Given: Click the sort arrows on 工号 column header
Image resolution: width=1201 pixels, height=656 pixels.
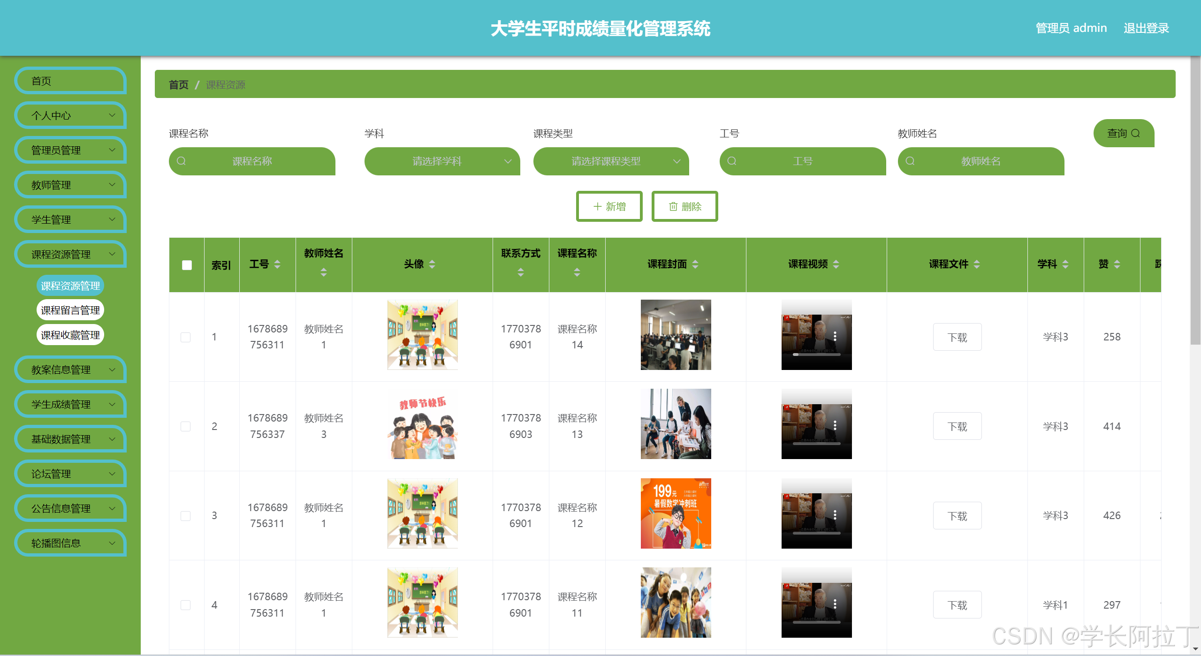Looking at the screenshot, I should pyautogui.click(x=277, y=264).
